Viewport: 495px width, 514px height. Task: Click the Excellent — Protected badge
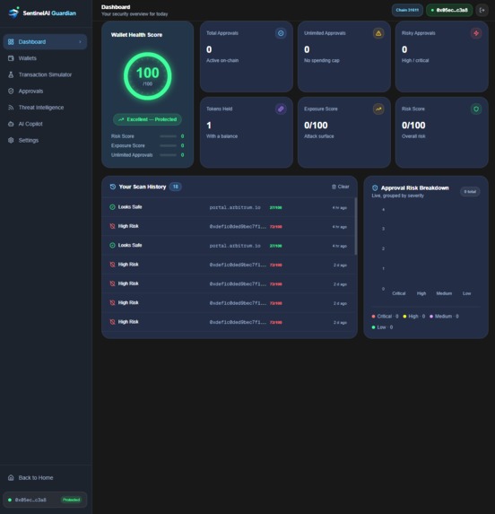coord(147,119)
